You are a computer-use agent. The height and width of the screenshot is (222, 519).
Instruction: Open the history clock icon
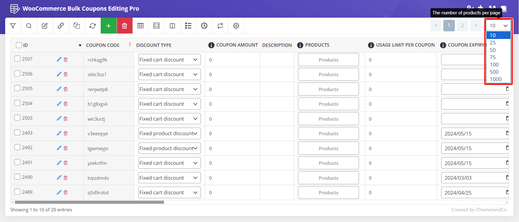point(204,26)
